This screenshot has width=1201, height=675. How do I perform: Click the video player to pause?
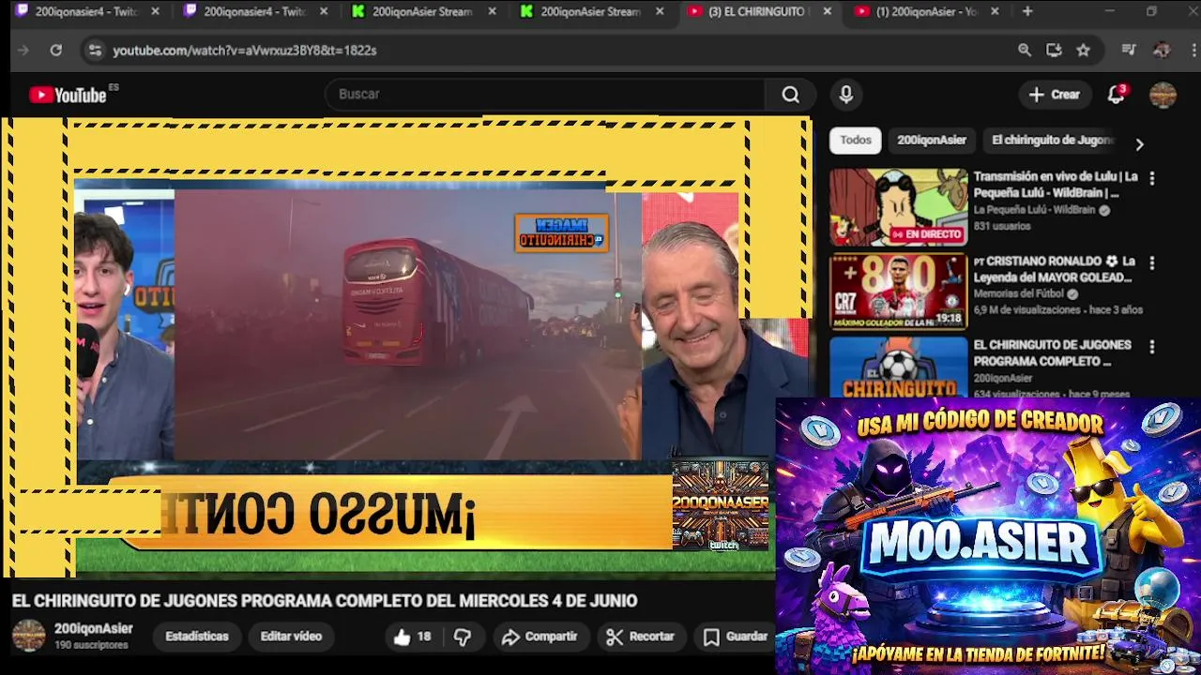[x=406, y=347]
